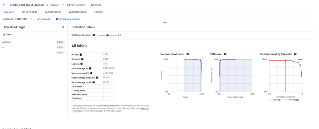Click CREATE EVALUATION button

click(68, 19)
